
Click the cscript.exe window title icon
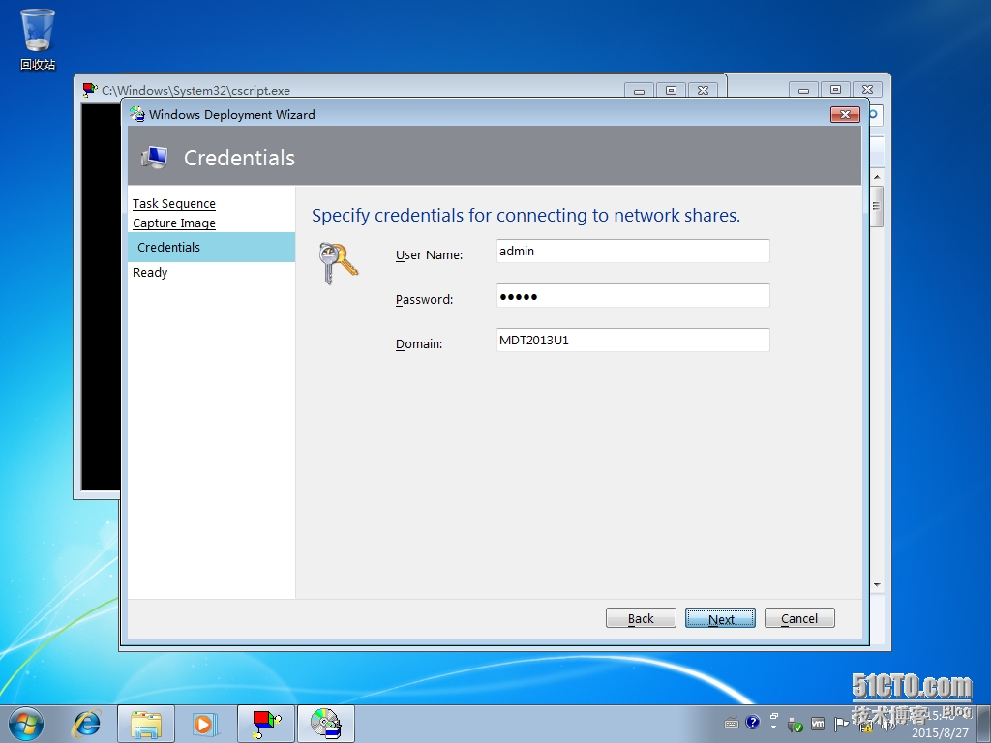(90, 90)
